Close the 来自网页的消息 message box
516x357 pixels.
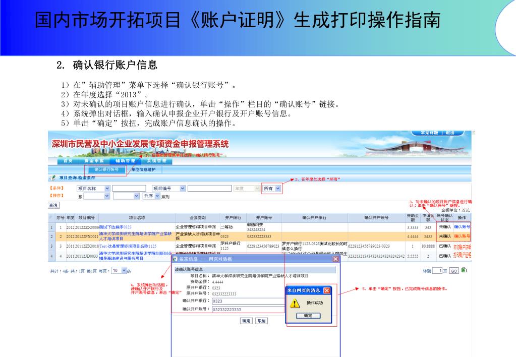[327, 290]
